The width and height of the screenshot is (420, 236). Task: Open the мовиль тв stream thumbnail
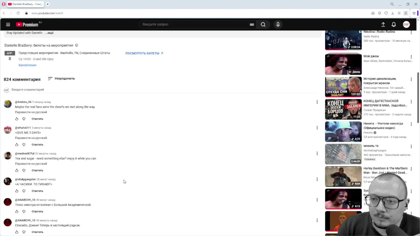[343, 154]
